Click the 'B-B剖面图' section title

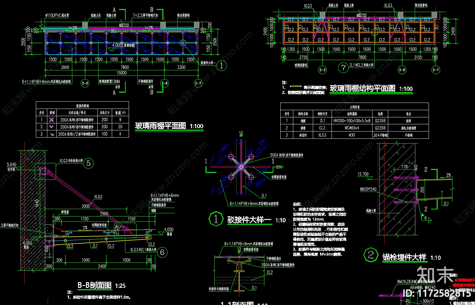coord(95,285)
